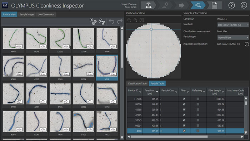The width and height of the screenshot is (250, 141).
Task: Go to the settings gear workflow step
Action: pos(165,5)
